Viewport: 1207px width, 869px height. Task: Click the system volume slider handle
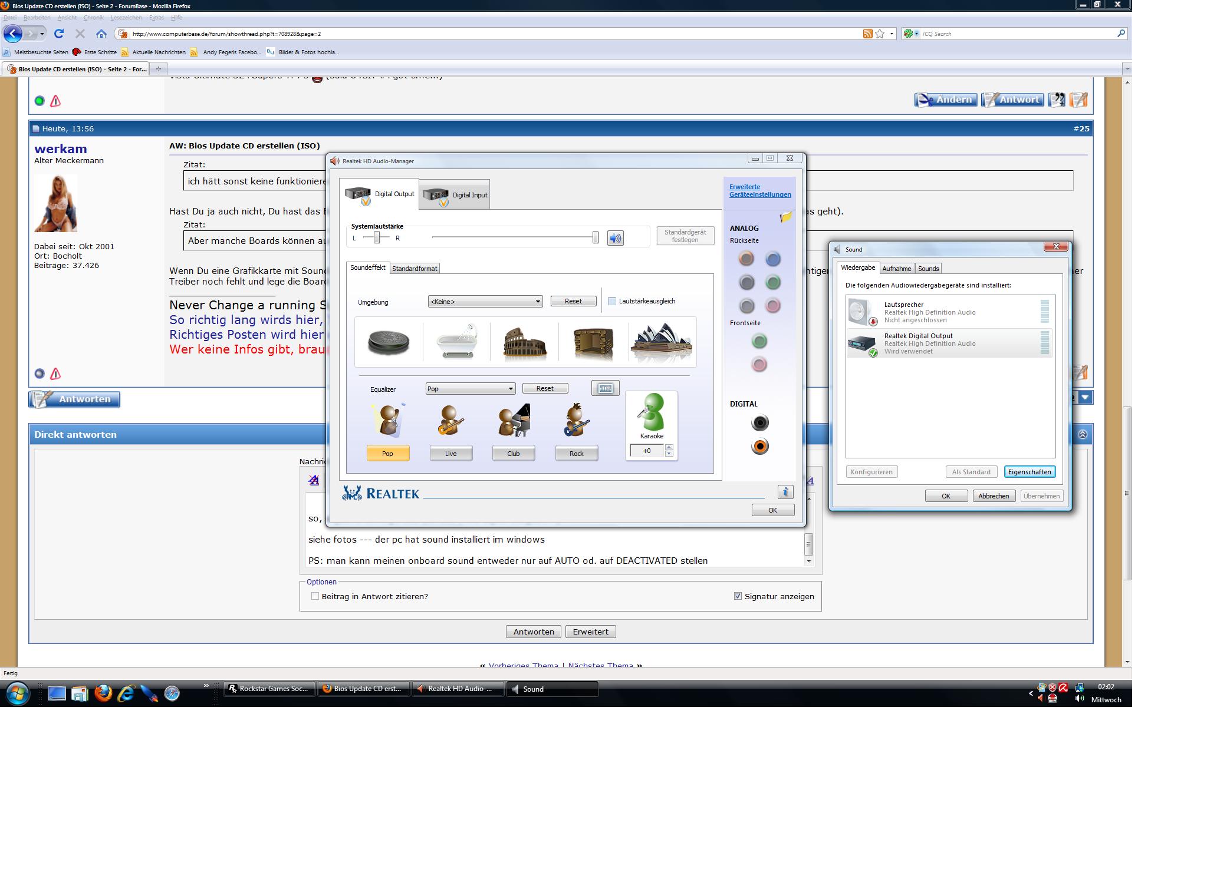[x=596, y=237]
